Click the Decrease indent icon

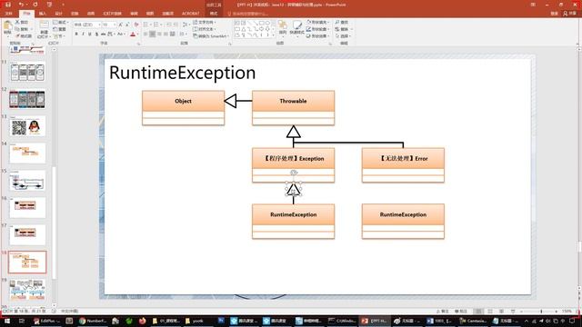click(x=168, y=25)
